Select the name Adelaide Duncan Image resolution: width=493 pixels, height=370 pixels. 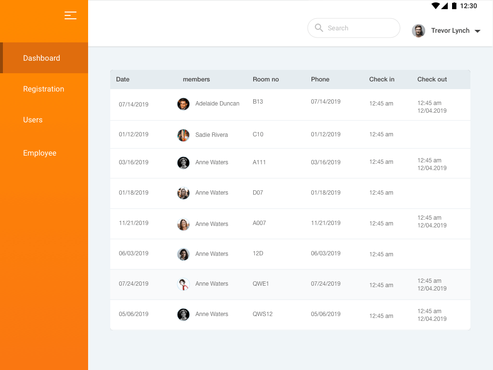(x=217, y=104)
